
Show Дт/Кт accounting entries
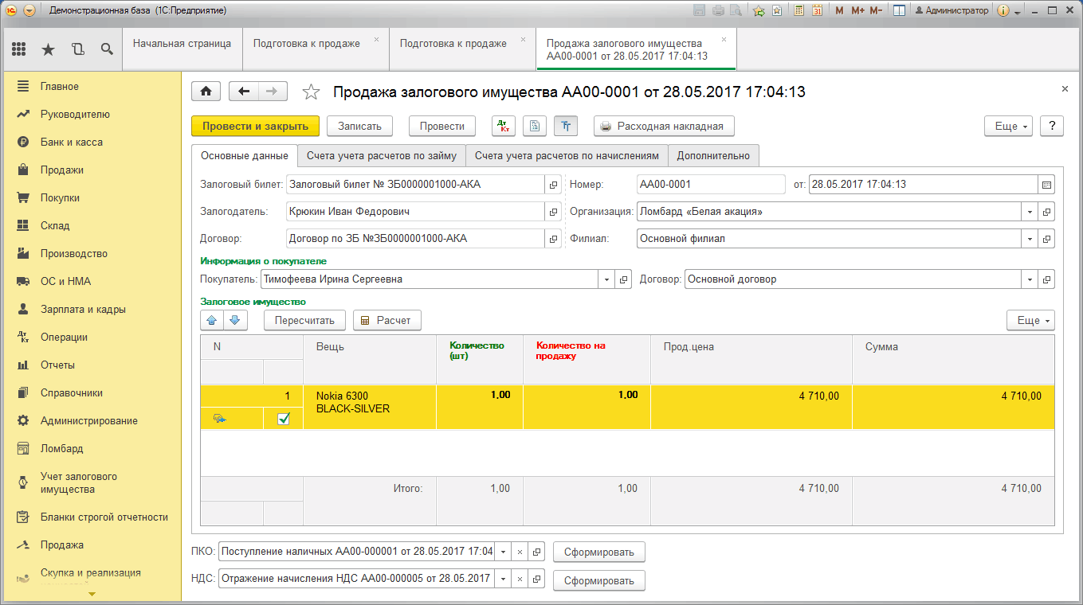(504, 126)
